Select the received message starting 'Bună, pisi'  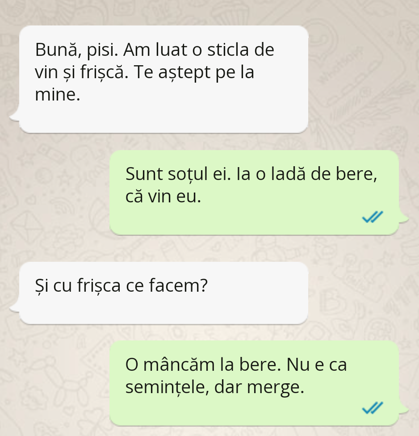click(x=164, y=79)
